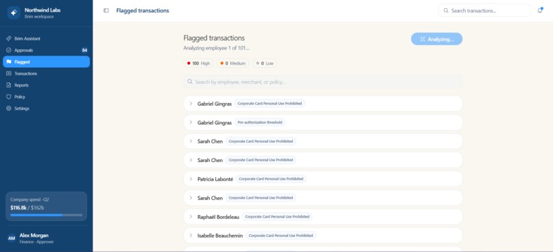Click the Flagged transactions header breadcrumb
This screenshot has height=252, width=553.
tap(143, 10)
